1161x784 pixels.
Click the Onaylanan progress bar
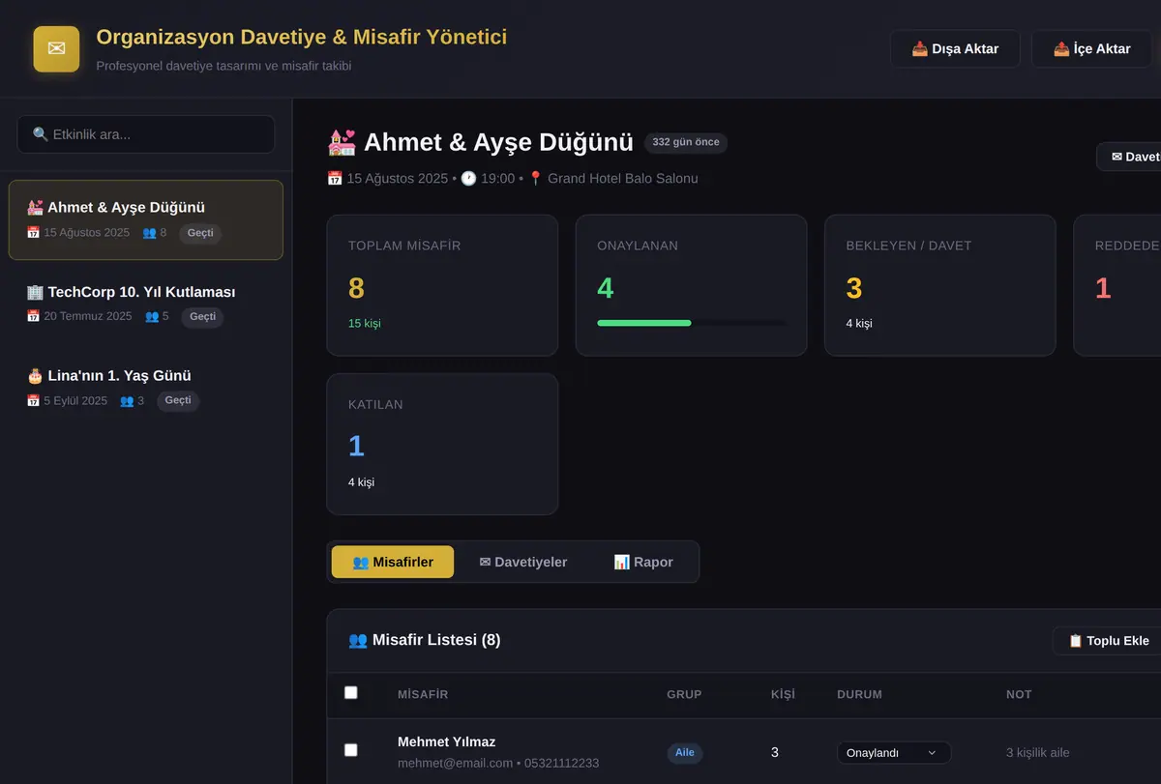(x=691, y=323)
